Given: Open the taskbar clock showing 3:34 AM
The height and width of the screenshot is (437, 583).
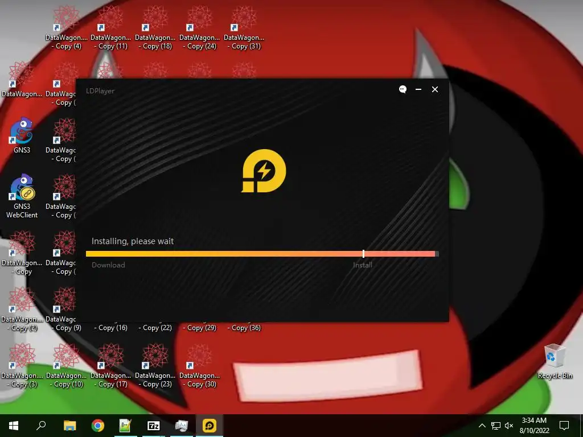Looking at the screenshot, I should (x=534, y=426).
